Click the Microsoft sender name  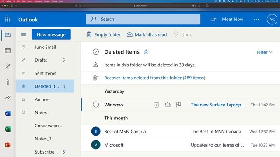(114, 145)
